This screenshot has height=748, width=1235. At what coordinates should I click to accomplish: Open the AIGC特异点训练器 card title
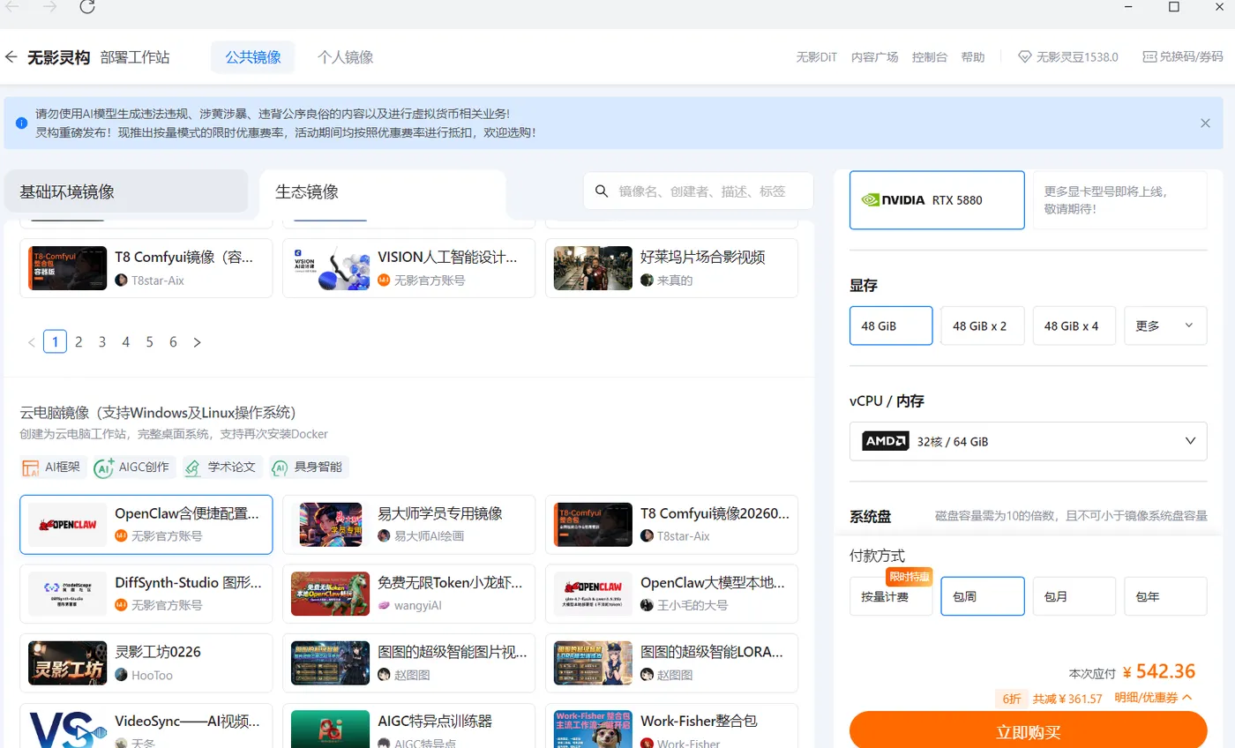point(435,722)
